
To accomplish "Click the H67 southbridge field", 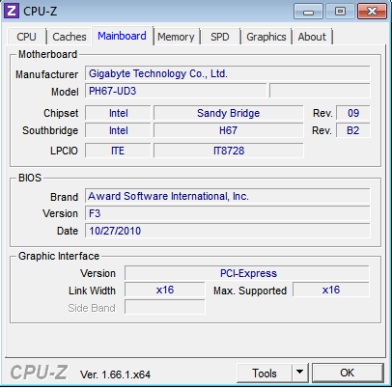I will pyautogui.click(x=229, y=130).
